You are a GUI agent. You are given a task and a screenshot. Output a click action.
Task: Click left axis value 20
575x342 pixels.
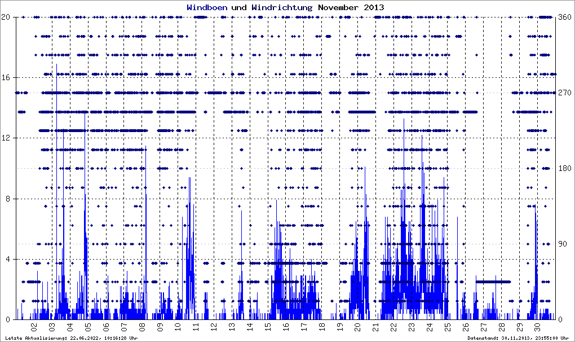click(x=6, y=17)
